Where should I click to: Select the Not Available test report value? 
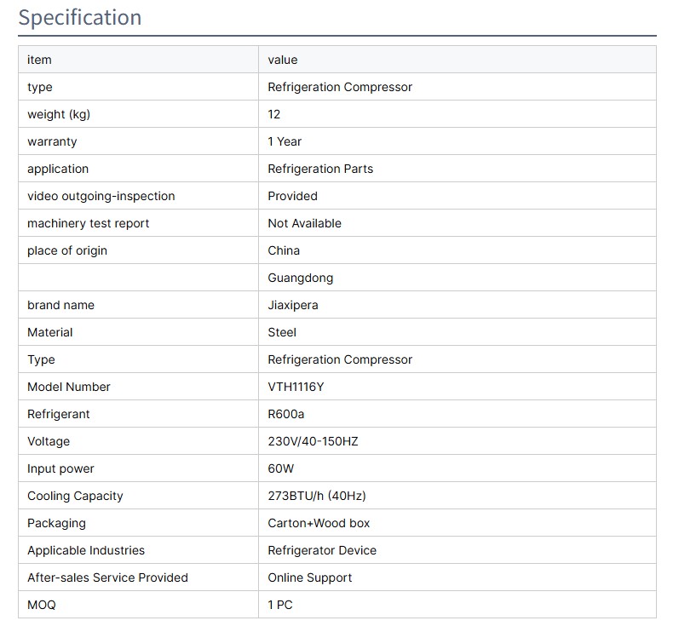coord(304,223)
